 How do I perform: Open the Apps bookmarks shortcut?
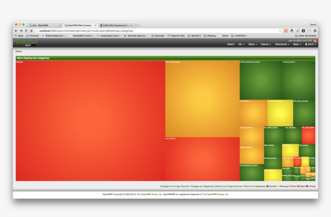click(18, 36)
